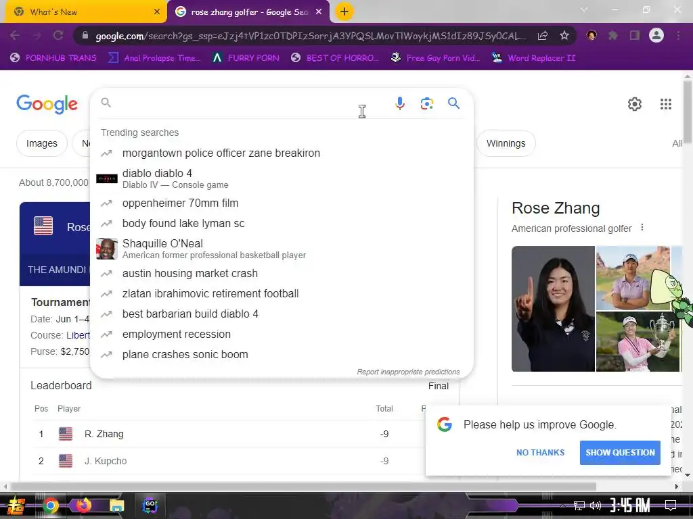Open the notification center icon
The width and height of the screenshot is (693, 519).
(671, 505)
